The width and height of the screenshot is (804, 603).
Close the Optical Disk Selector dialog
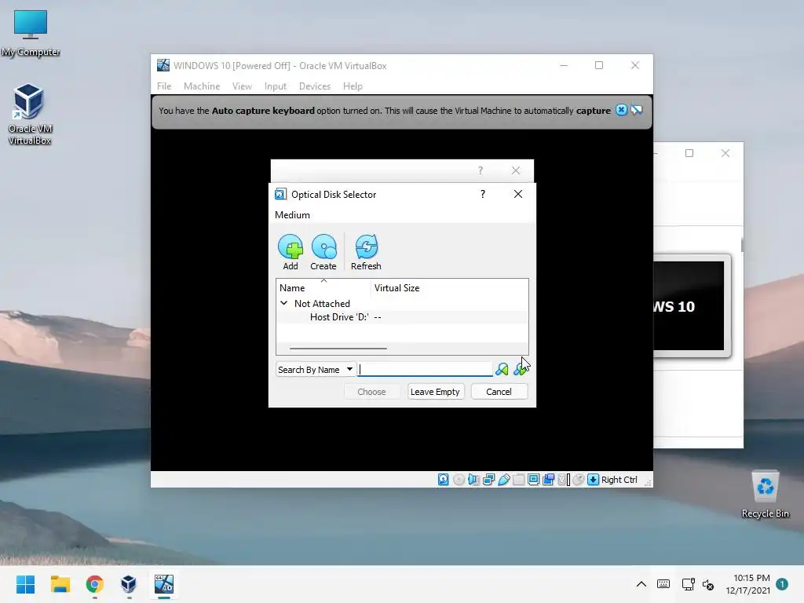[518, 194]
